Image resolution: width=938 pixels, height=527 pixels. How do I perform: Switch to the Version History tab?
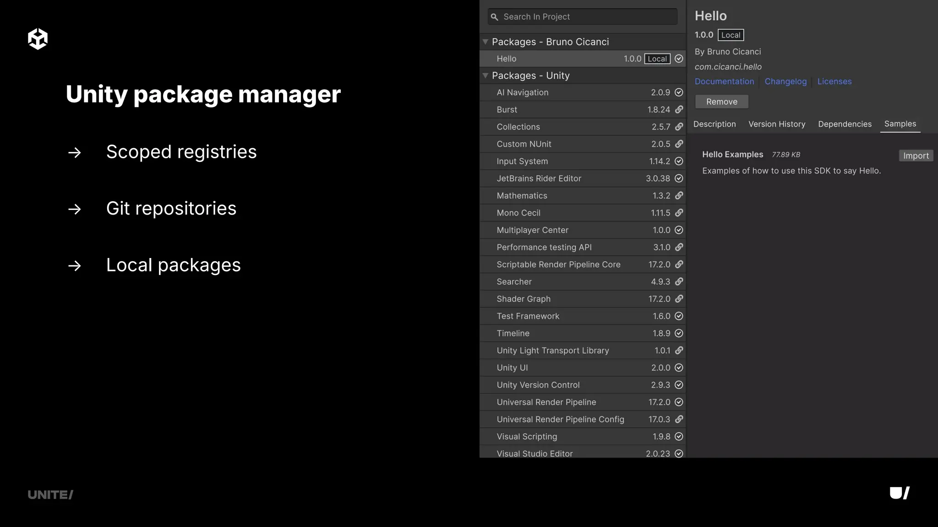(777, 124)
